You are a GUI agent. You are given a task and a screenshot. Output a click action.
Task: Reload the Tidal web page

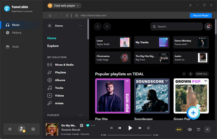pyautogui.click(x=67, y=15)
